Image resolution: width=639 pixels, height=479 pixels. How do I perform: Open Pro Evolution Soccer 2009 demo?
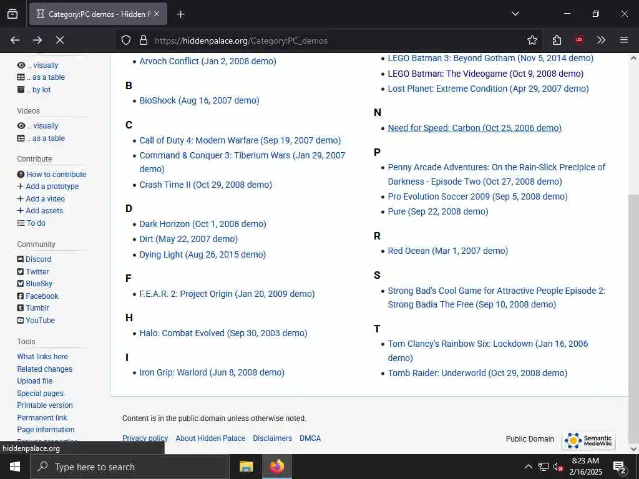coord(477,196)
